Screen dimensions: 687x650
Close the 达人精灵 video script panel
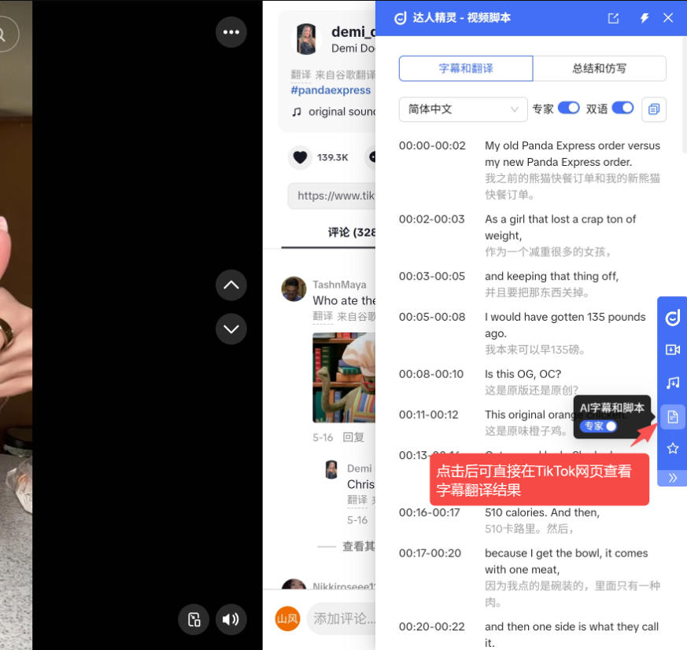668,18
